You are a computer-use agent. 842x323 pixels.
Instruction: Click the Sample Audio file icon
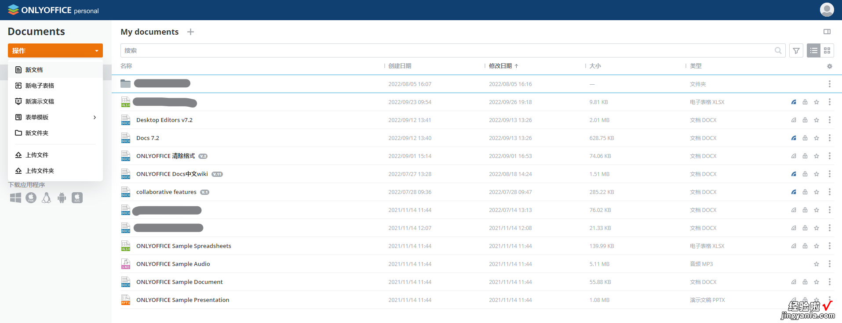coord(126,264)
